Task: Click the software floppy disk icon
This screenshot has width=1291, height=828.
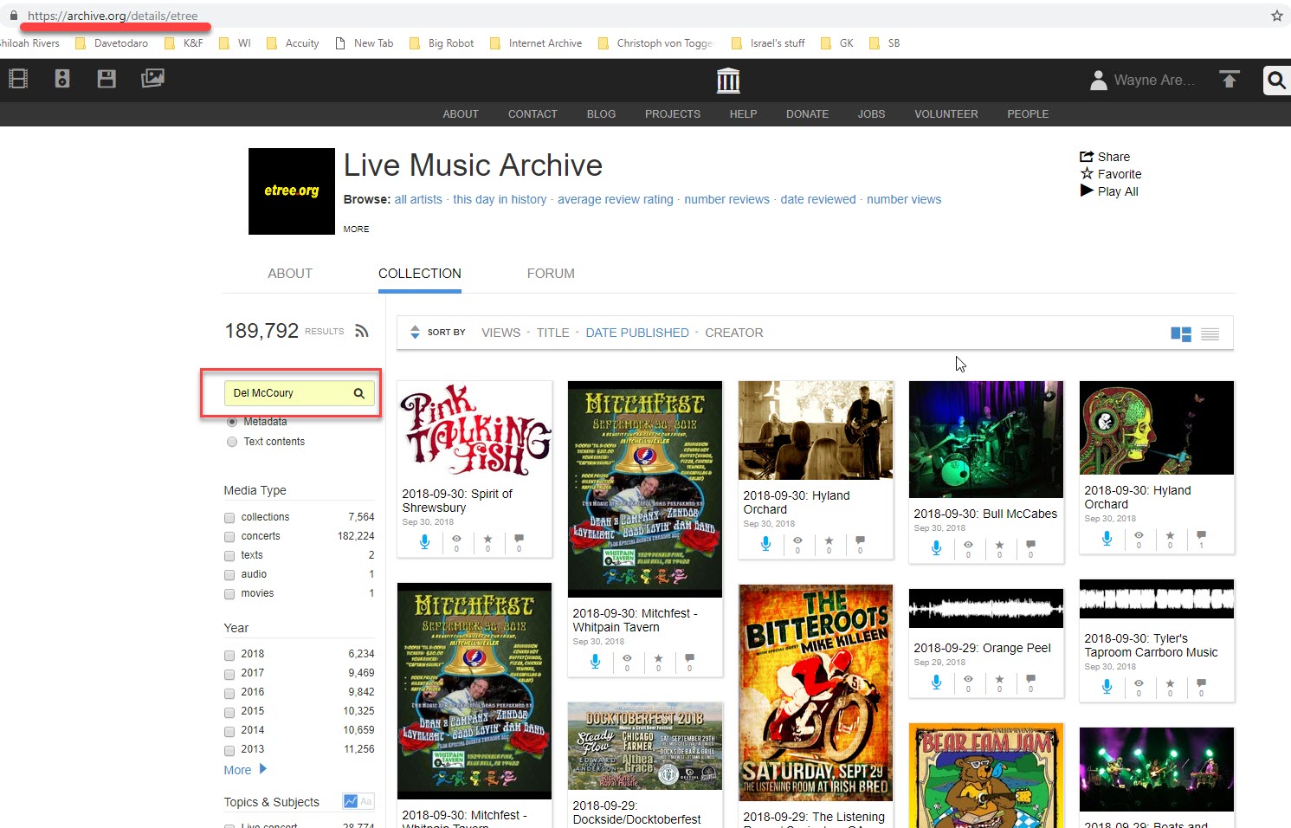Action: (107, 79)
